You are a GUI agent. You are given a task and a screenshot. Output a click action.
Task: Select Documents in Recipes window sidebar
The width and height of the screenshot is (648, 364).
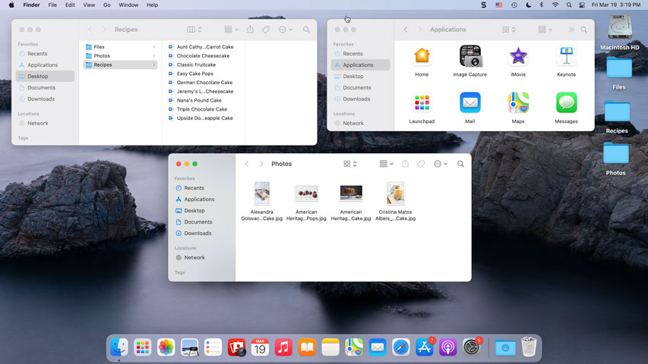[45, 87]
